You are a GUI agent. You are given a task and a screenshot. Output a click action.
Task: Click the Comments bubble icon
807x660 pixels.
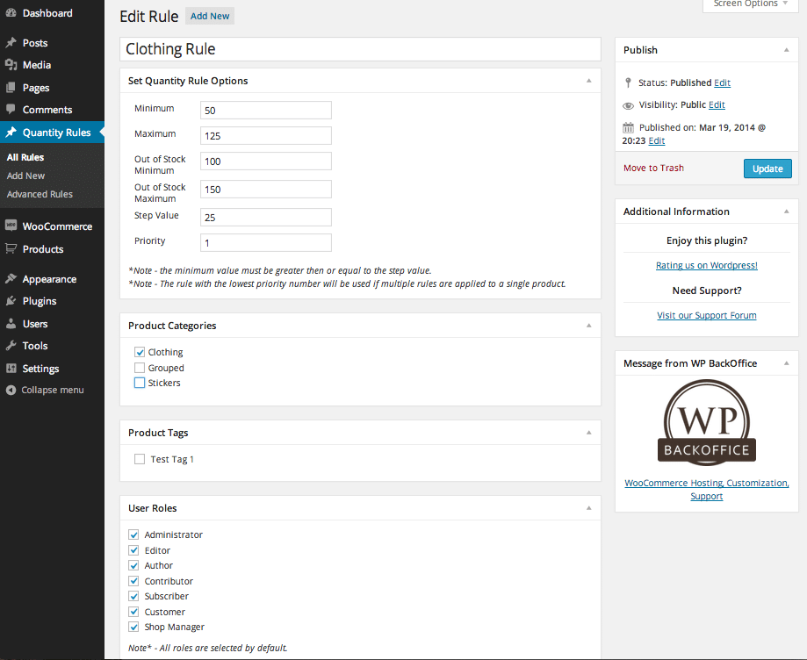click(x=11, y=110)
